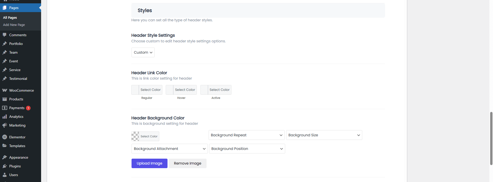
Task: Open the Background Position dropdown
Action: point(247,149)
